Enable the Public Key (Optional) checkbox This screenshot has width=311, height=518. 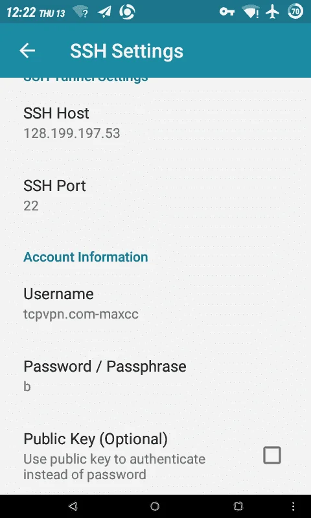[272, 455]
